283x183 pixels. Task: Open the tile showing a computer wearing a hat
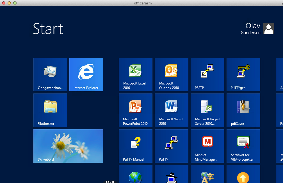click(x=172, y=174)
